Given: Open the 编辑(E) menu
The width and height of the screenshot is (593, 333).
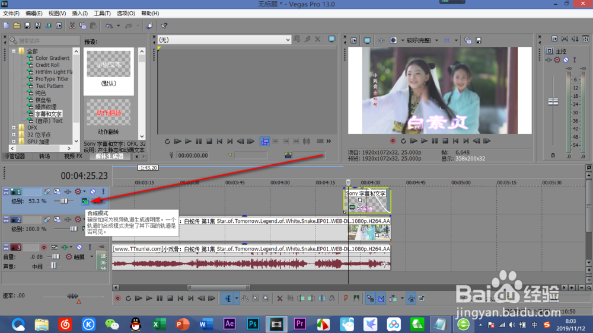Looking at the screenshot, I should pyautogui.click(x=34, y=13).
